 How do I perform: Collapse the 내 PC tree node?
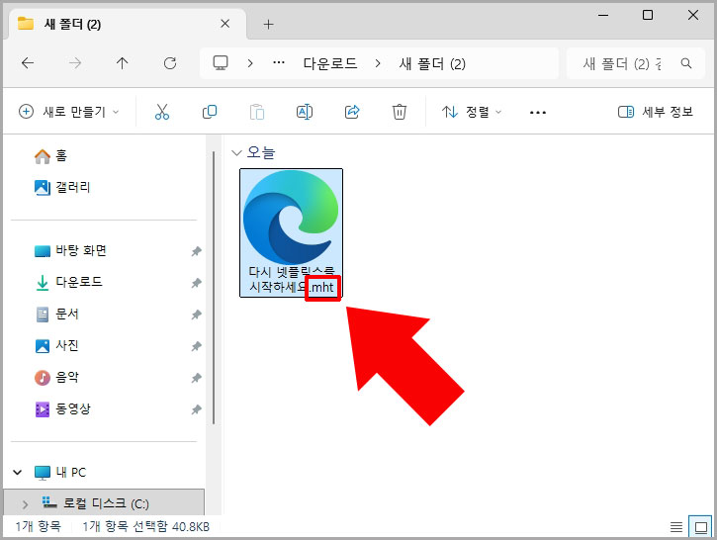click(18, 473)
